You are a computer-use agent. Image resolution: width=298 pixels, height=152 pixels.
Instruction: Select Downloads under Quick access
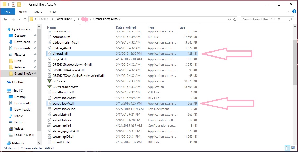tap(22, 42)
